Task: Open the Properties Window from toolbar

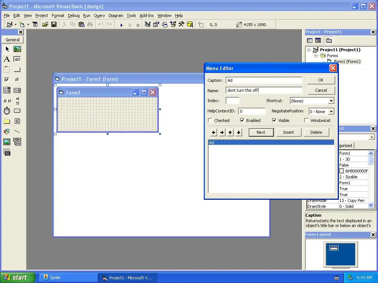Action: click(x=156, y=24)
